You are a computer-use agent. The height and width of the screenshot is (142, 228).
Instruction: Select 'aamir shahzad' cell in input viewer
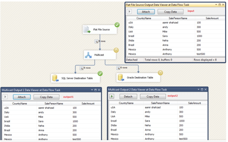[x=178, y=22]
